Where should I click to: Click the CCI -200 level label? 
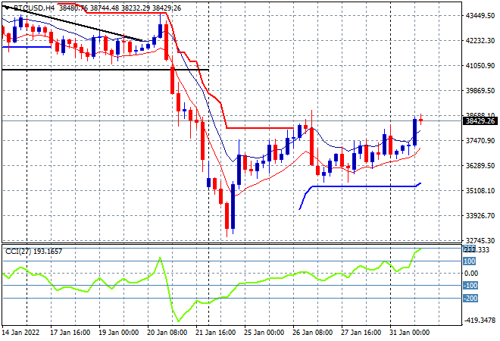[470, 299]
